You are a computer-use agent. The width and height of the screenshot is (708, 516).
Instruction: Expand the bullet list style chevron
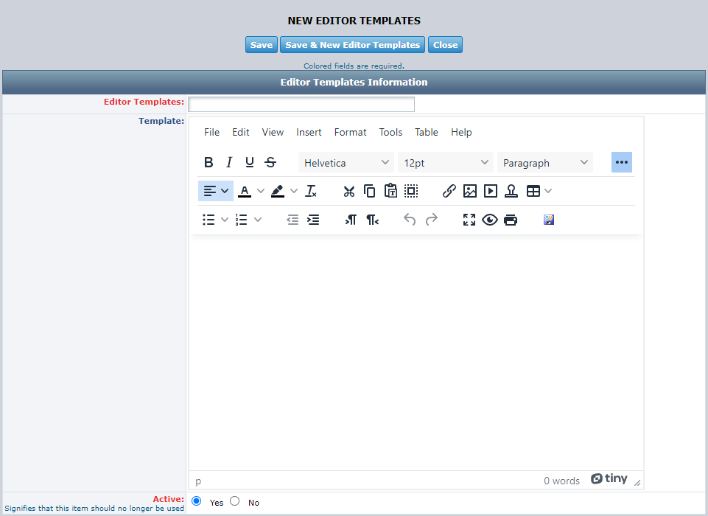coord(225,220)
